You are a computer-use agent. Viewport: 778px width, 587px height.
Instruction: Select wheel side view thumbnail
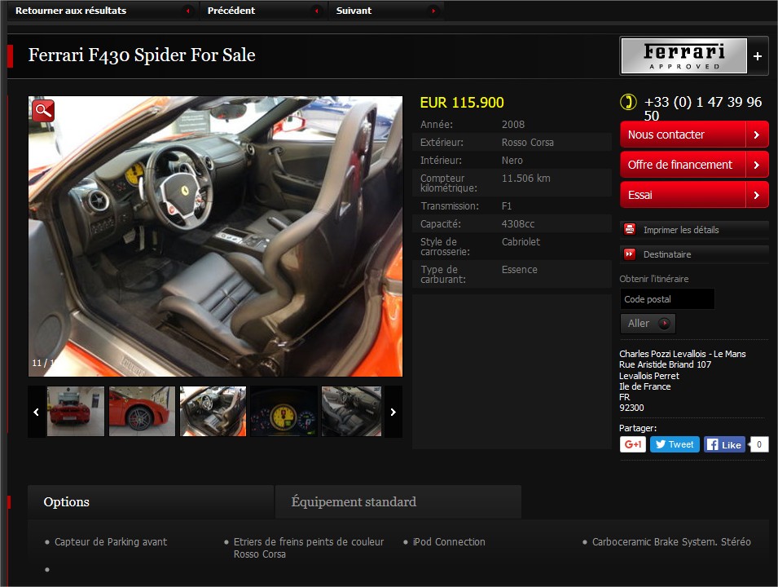(142, 412)
